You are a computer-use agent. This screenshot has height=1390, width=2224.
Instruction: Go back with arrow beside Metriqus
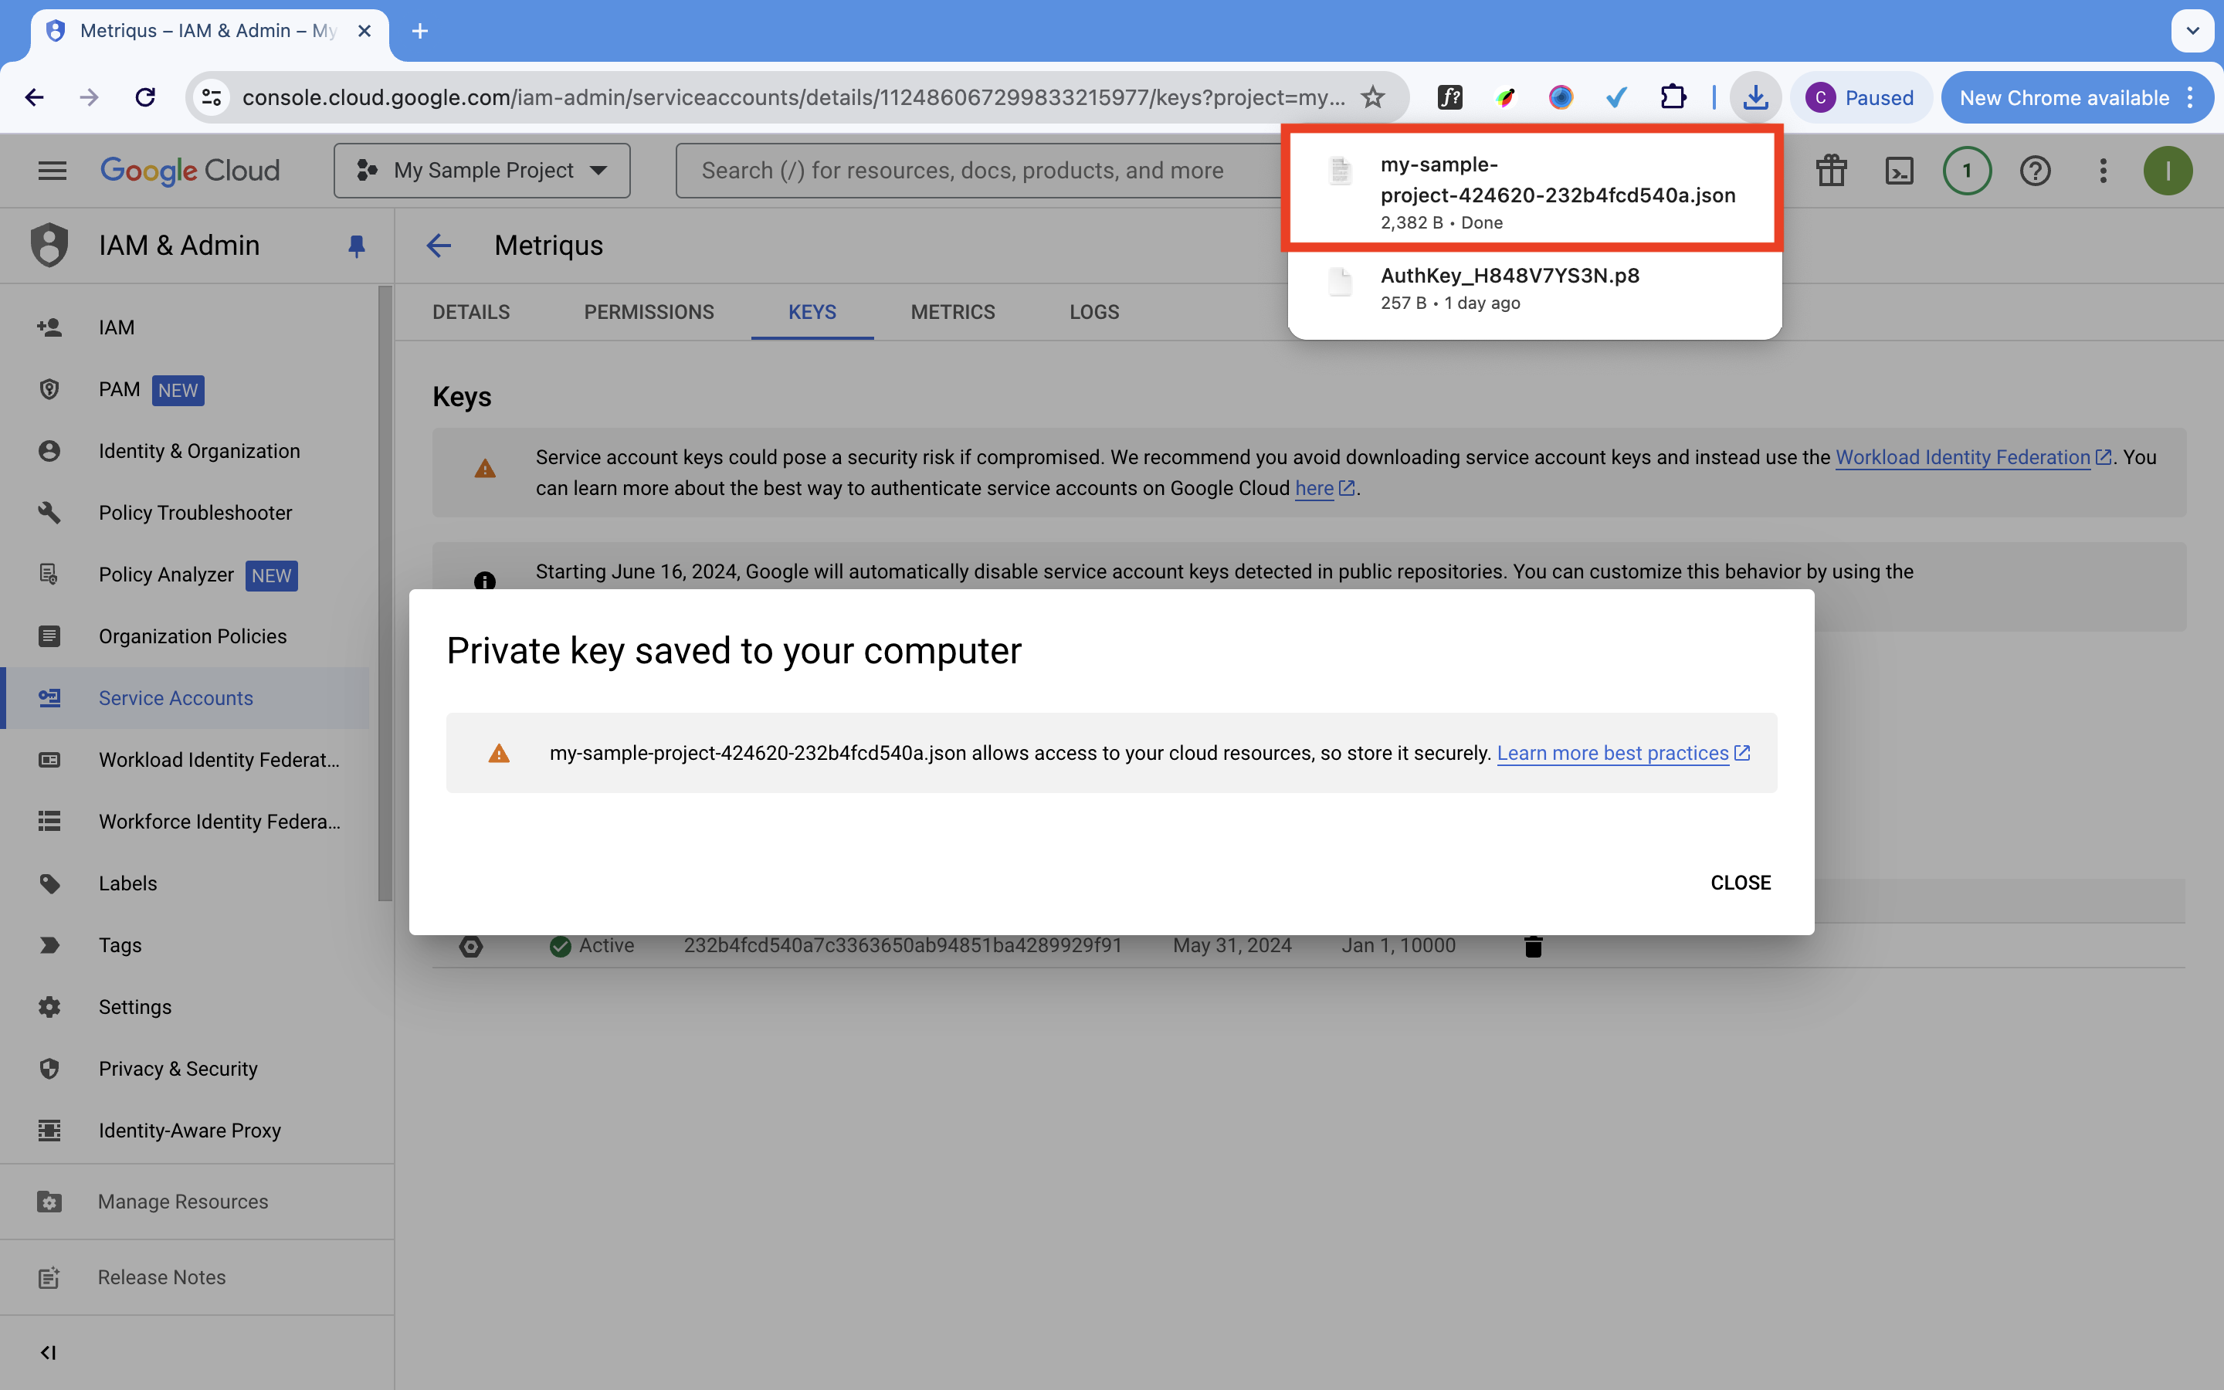click(x=439, y=246)
